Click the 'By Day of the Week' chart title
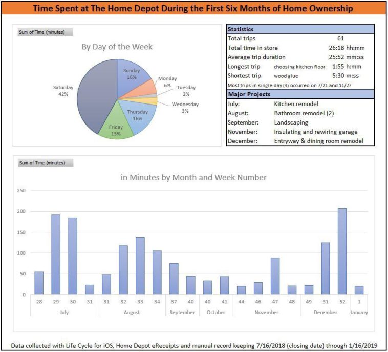The height and width of the screenshot is (352, 388). tap(117, 47)
